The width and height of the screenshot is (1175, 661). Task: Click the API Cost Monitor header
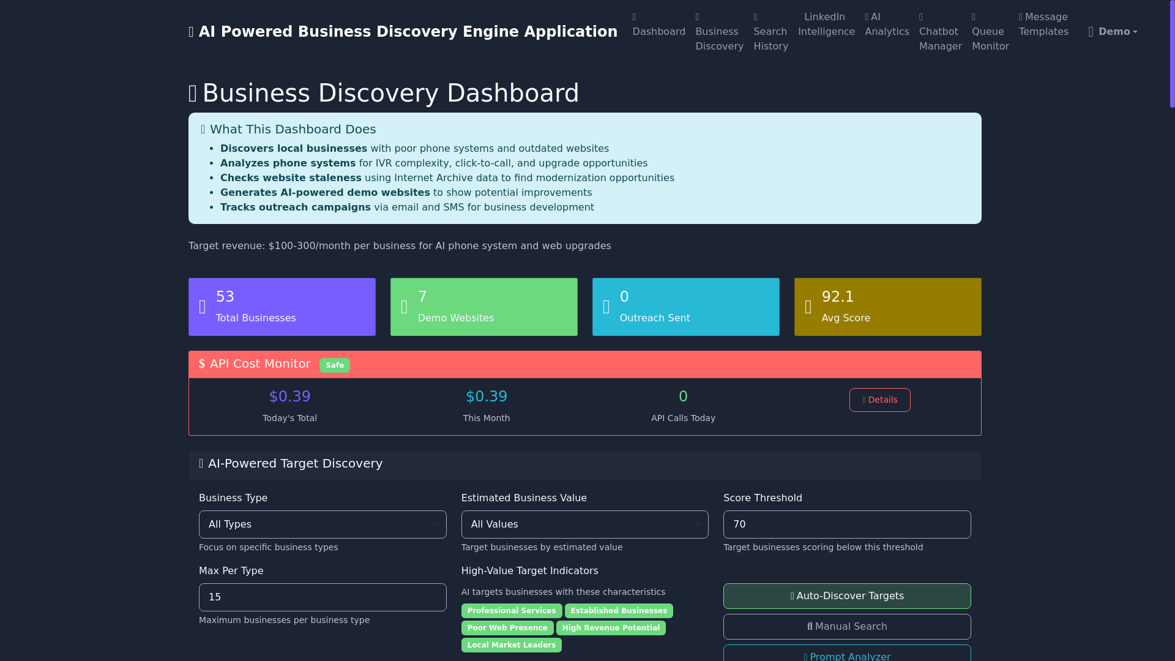click(x=585, y=364)
